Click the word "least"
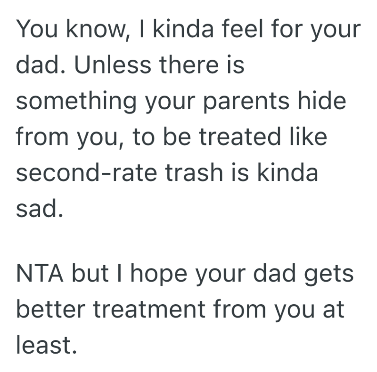The width and height of the screenshot is (377, 372). pyautogui.click(x=45, y=346)
